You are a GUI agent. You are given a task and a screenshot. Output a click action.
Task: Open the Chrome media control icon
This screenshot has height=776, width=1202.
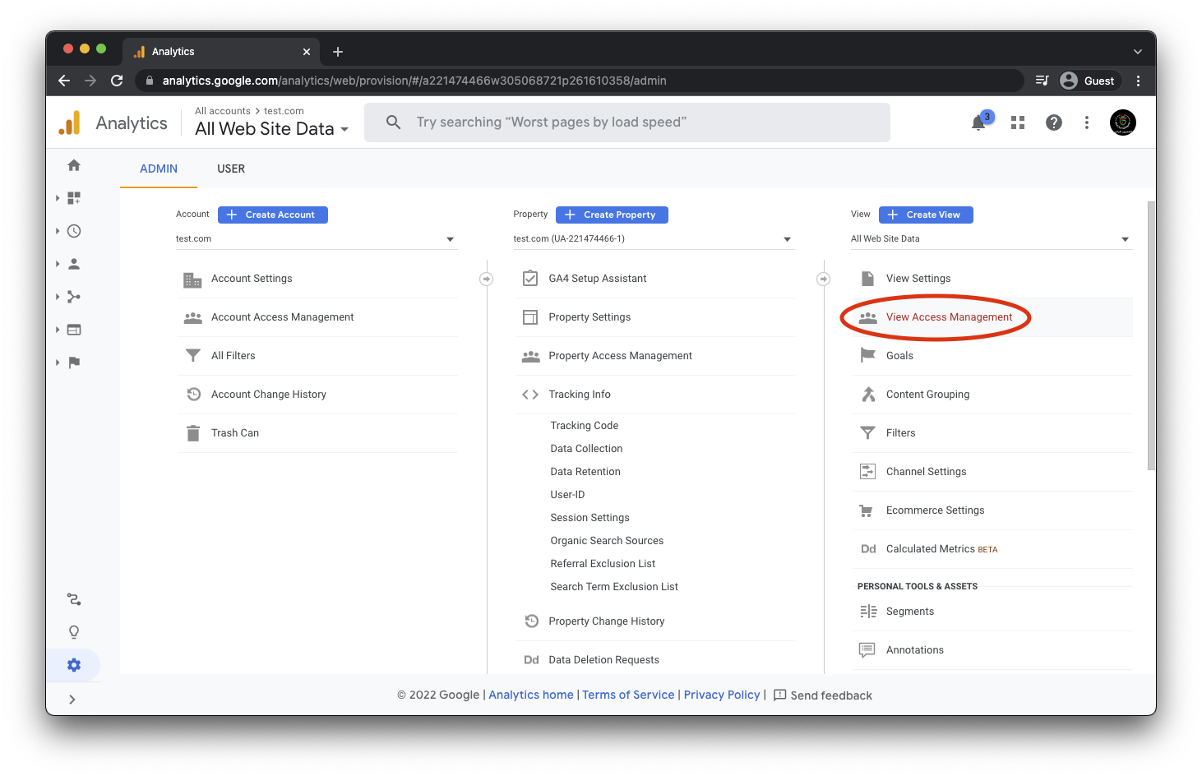tap(1042, 81)
